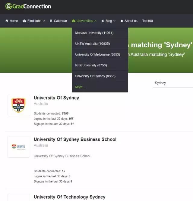The image size is (193, 201).
Task: Click the About us people icon
Action: [x=122, y=21]
